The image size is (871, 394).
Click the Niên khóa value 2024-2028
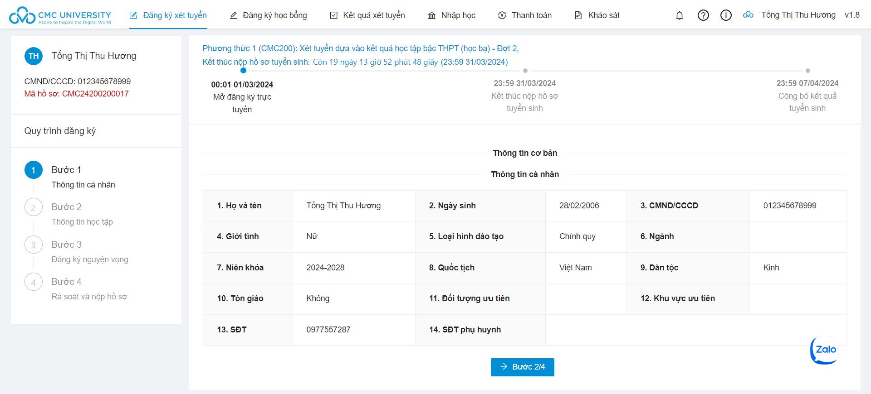(325, 268)
